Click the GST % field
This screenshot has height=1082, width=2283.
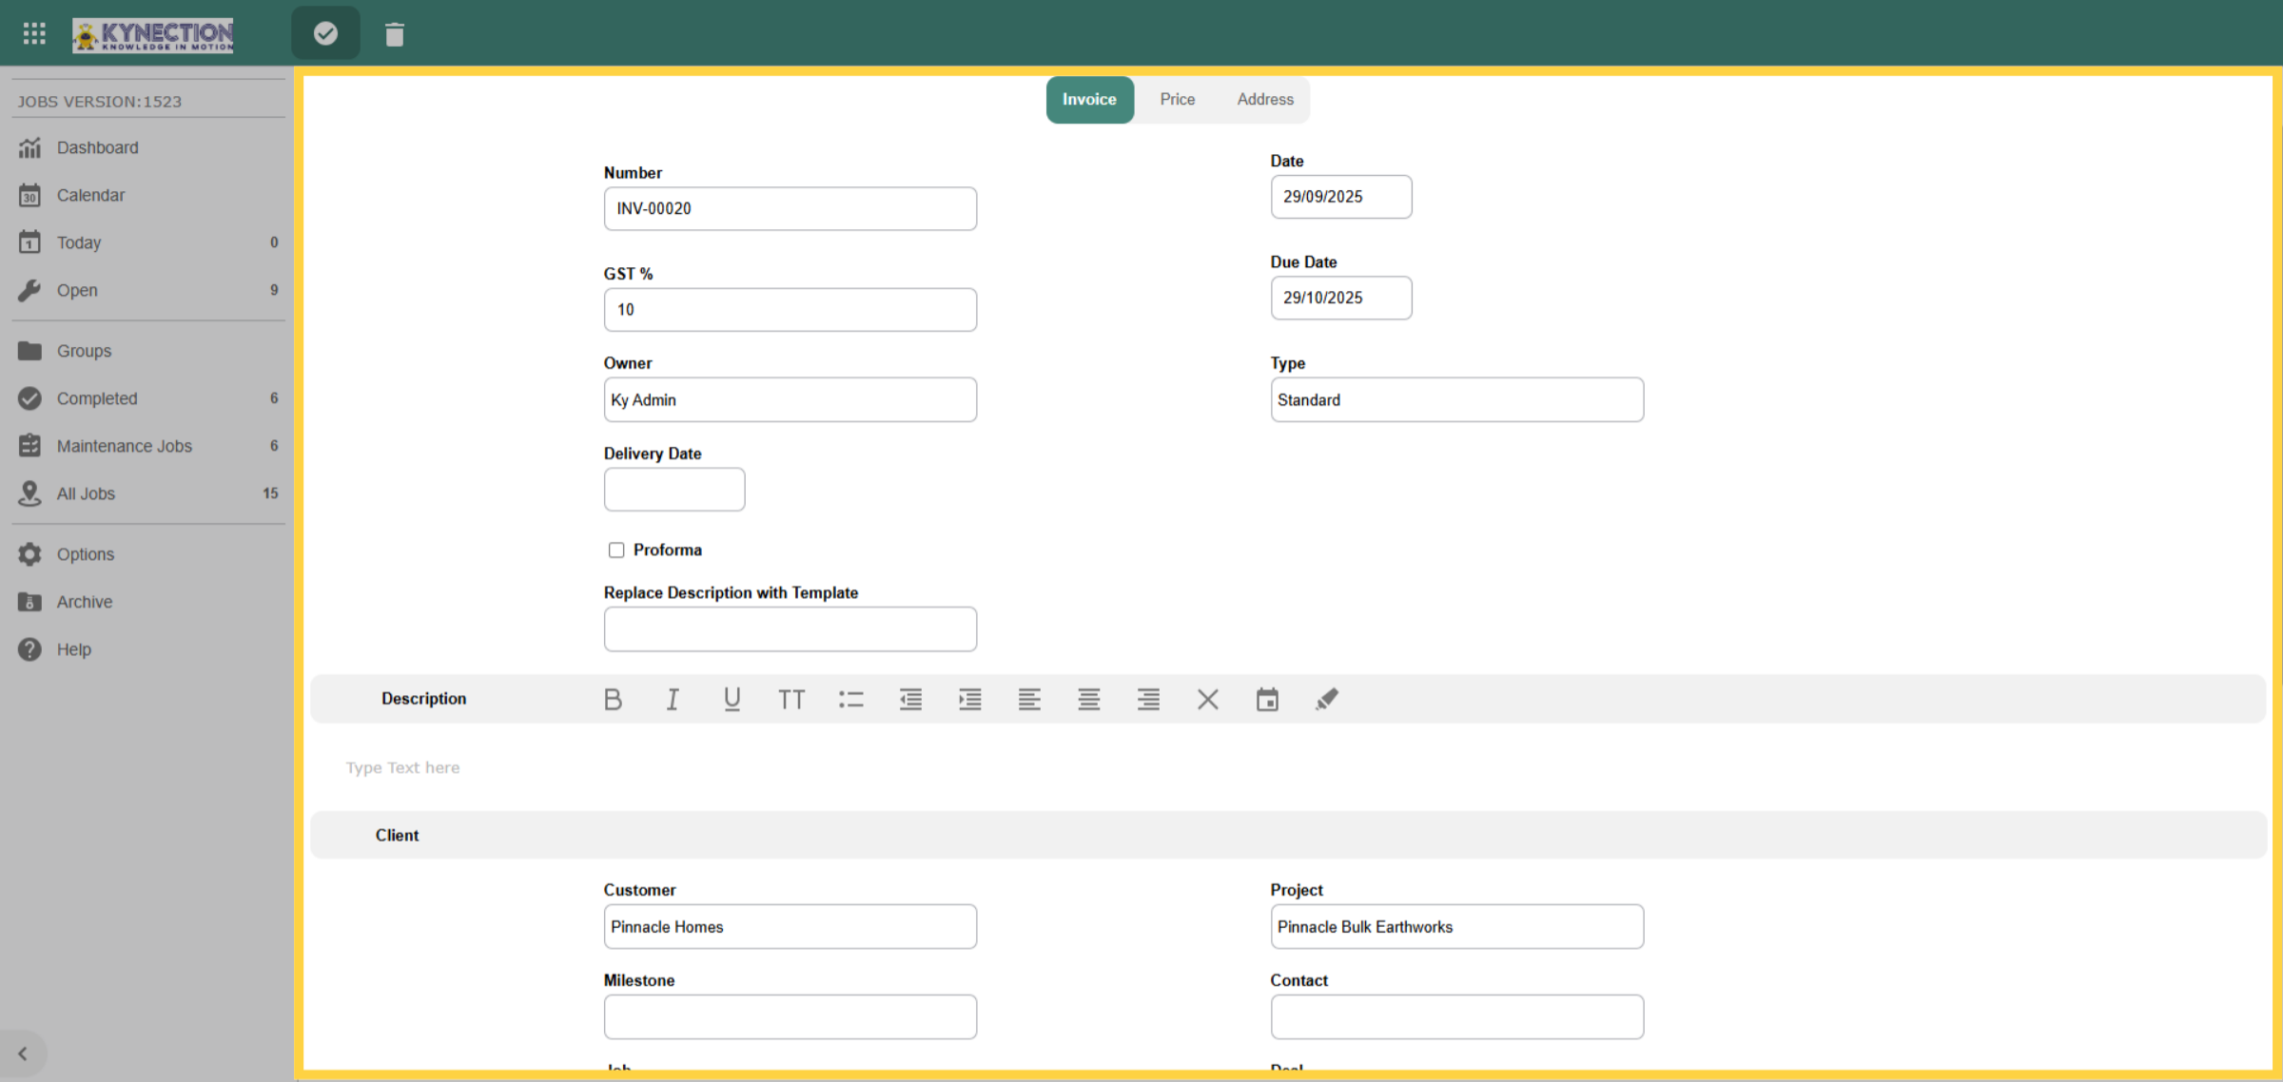(790, 310)
